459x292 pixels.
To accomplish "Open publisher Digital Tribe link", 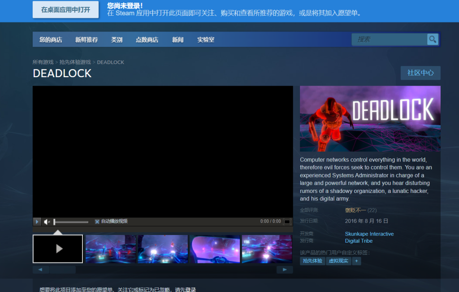I will 359,241.
